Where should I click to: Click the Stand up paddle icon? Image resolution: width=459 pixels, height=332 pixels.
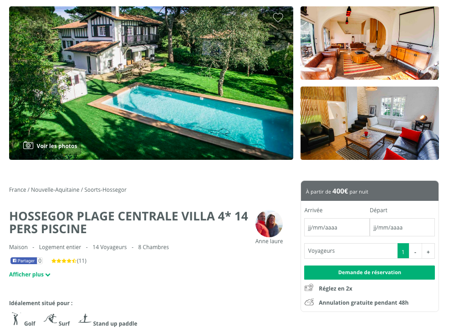tap(85, 318)
